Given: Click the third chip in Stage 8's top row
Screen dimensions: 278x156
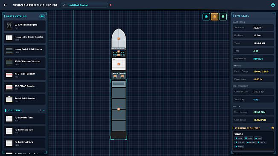Looking at the screenshot, I should (x=258, y=138).
